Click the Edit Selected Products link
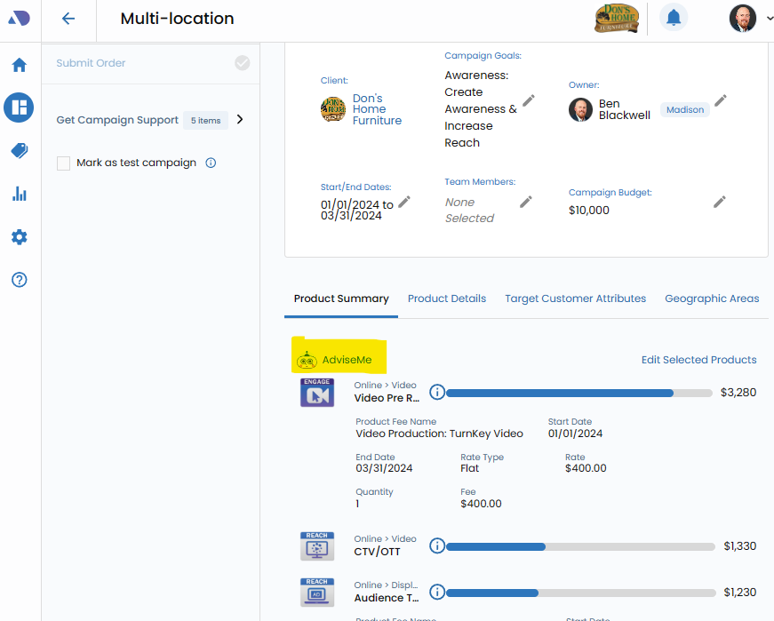 click(698, 360)
